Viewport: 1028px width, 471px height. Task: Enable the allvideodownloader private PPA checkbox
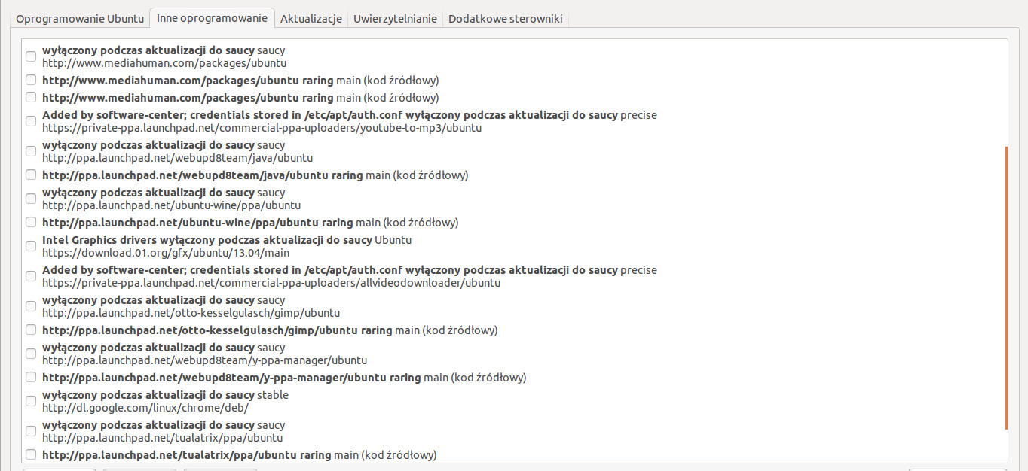[31, 276]
